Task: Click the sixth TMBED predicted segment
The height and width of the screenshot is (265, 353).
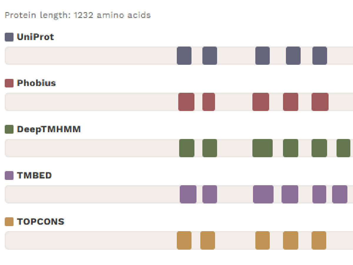Action: [340, 194]
